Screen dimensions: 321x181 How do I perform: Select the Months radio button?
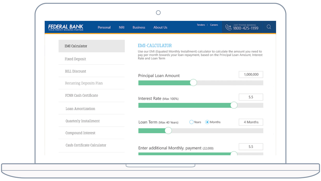pyautogui.click(x=207, y=122)
